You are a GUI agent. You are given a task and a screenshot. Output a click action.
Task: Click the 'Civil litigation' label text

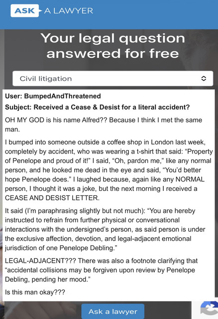tap(46, 79)
